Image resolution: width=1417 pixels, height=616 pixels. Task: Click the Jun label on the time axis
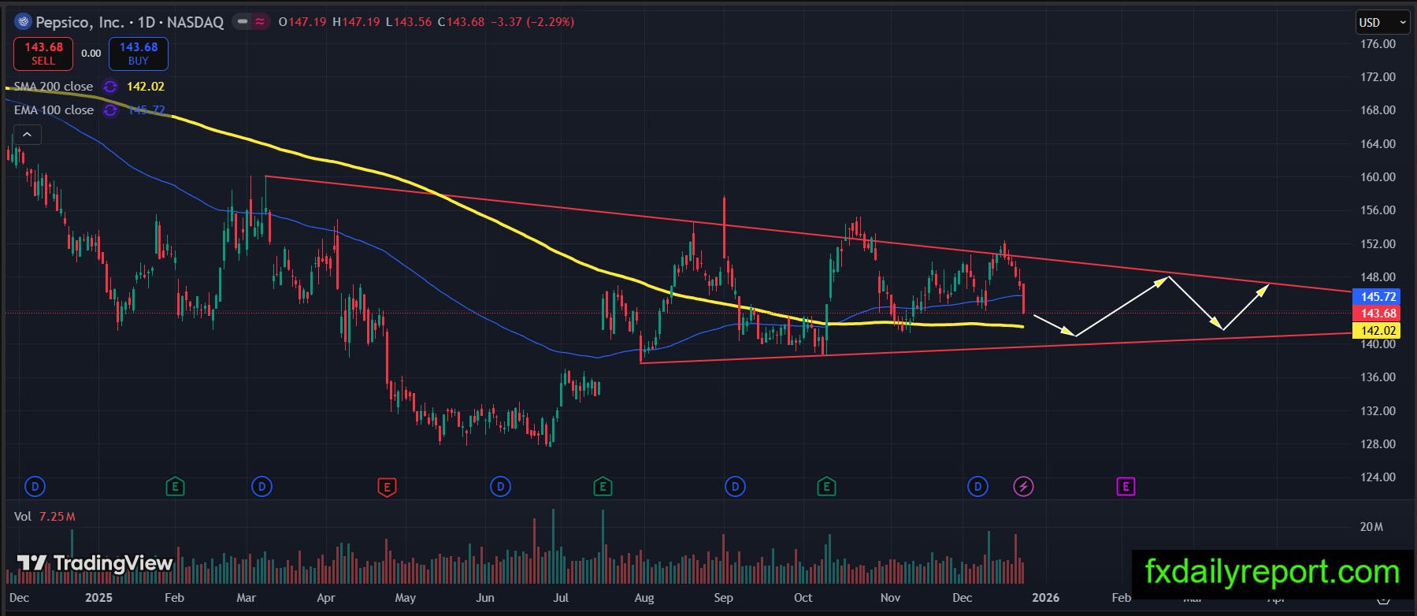coord(485,598)
